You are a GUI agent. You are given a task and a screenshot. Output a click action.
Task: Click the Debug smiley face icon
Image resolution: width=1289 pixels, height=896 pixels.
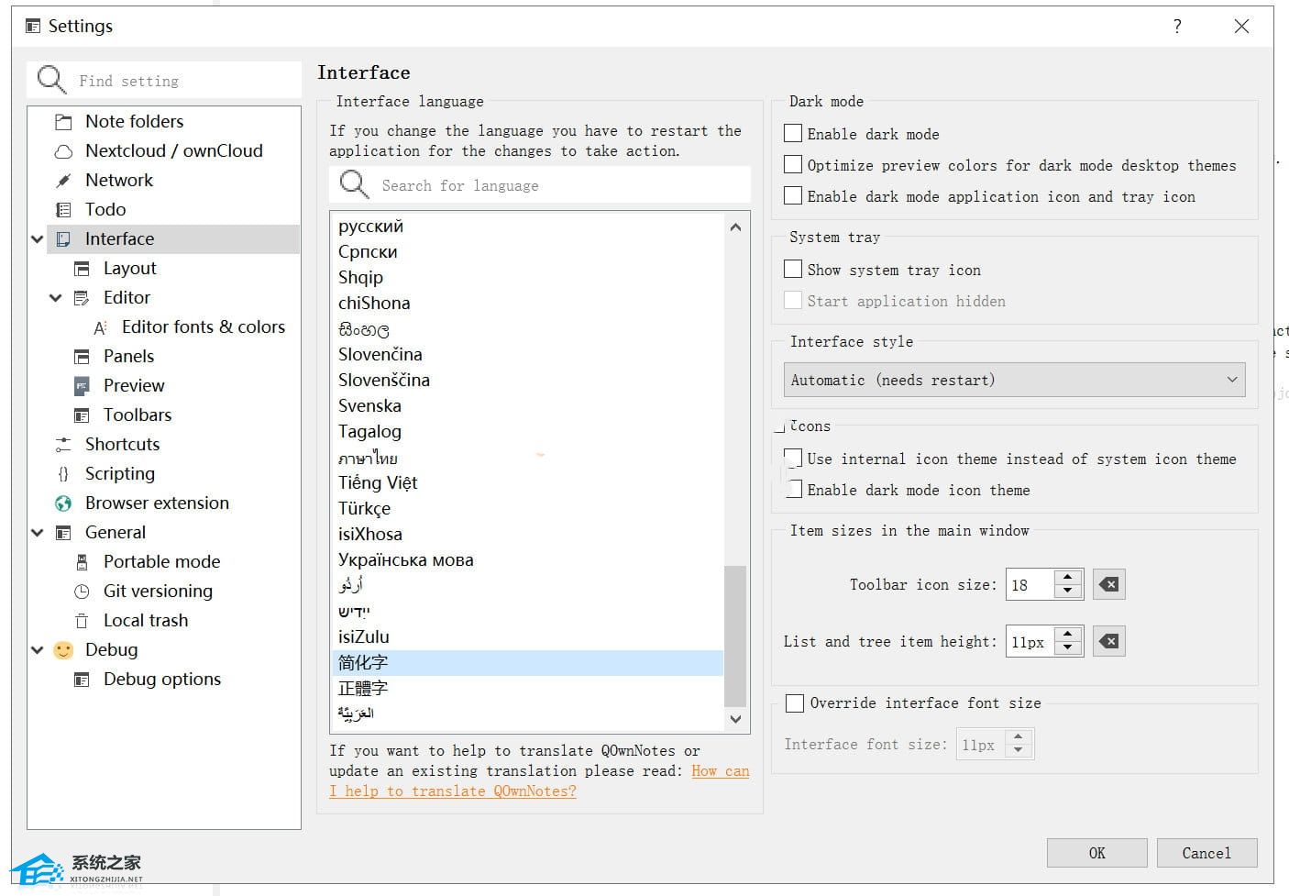pyautogui.click(x=63, y=650)
